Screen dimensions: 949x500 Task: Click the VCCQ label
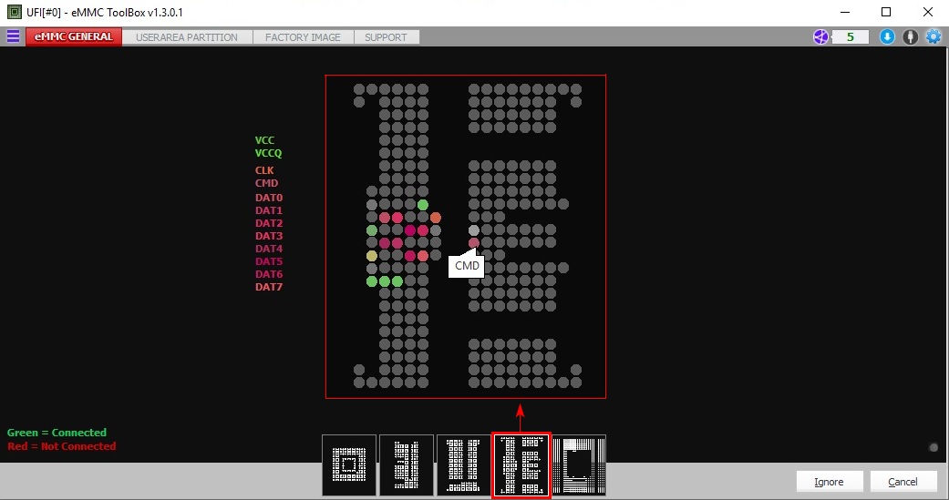click(x=268, y=154)
